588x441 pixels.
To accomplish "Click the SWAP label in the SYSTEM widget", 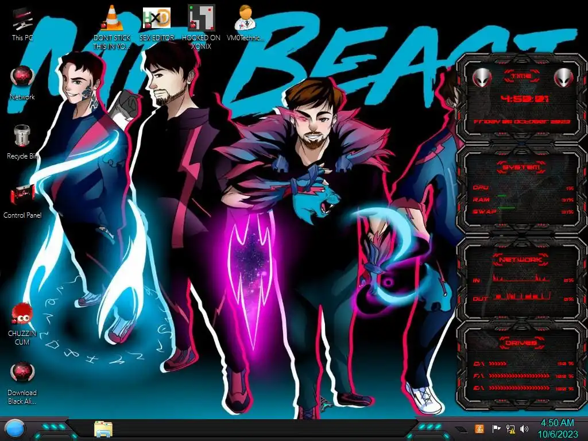I will [485, 211].
